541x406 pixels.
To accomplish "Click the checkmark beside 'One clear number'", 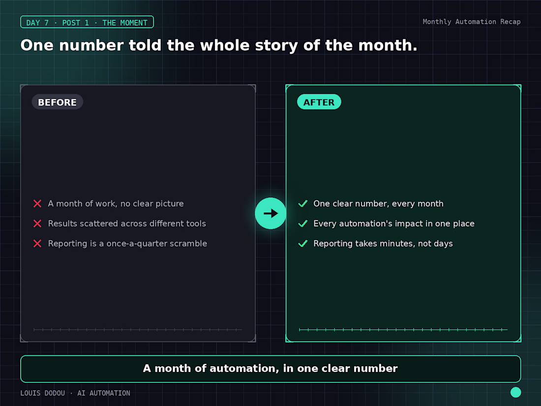I will coord(303,204).
